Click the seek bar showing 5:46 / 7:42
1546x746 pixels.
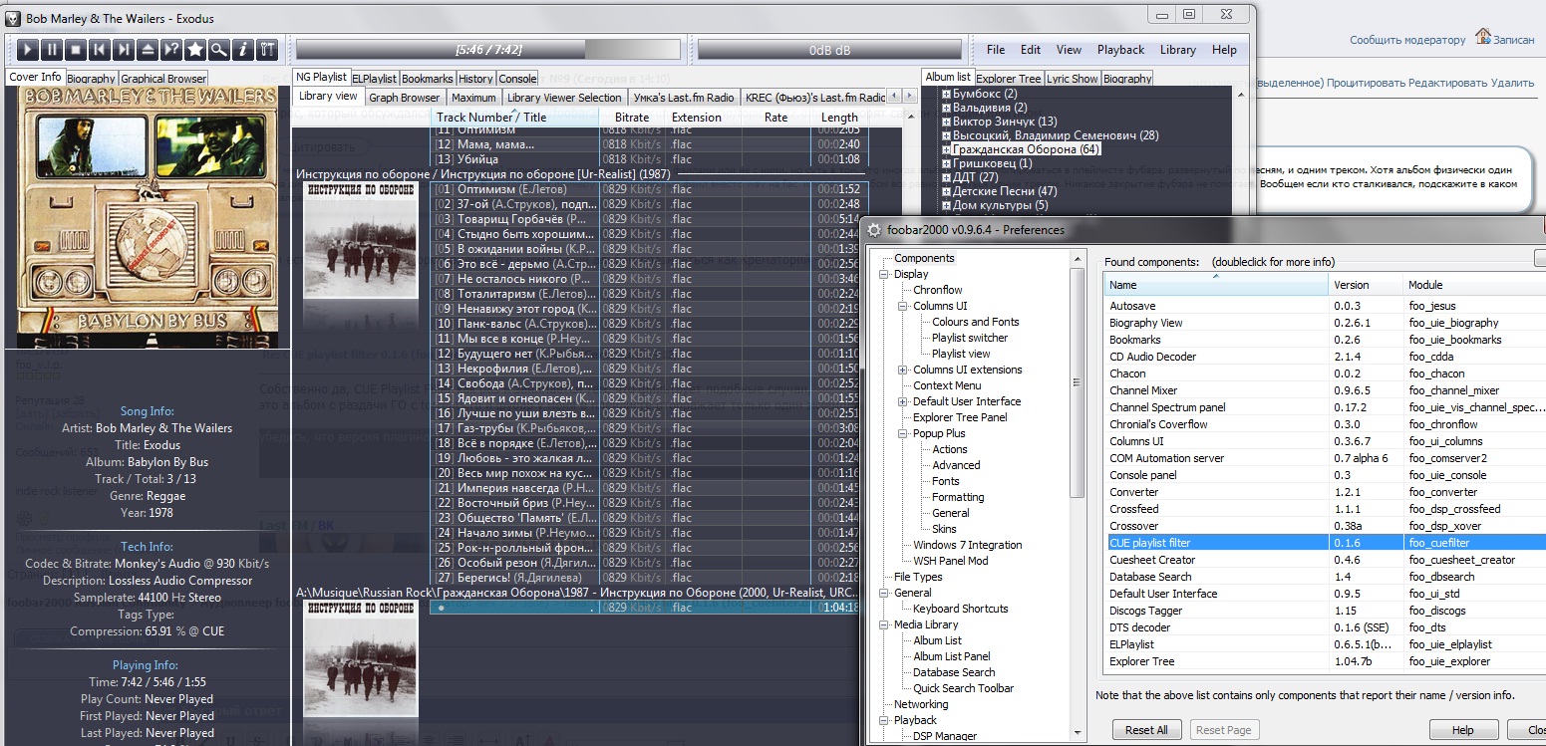[488, 49]
